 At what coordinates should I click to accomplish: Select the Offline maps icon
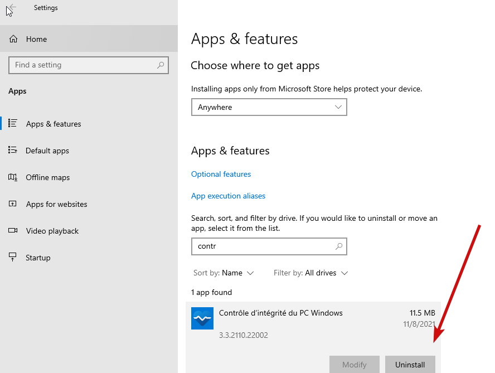(12, 177)
